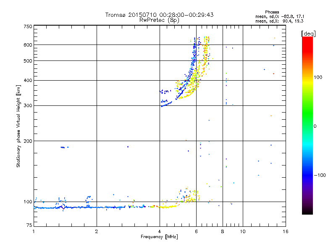
Task: Click the 'RwPretec (8p)' subtitle
Action: coord(159,20)
